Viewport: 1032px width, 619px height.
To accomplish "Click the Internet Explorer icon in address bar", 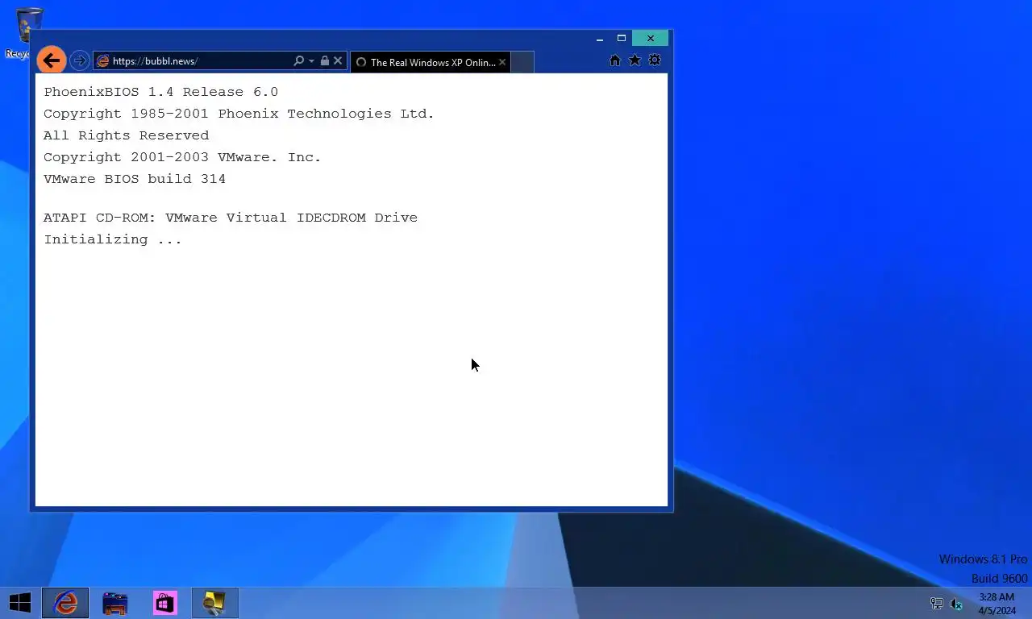I will (x=102, y=61).
